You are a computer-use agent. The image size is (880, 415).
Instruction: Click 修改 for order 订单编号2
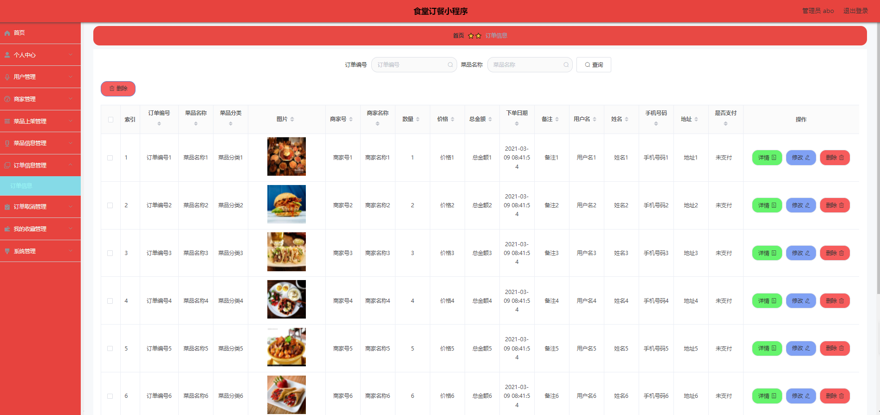pos(801,205)
